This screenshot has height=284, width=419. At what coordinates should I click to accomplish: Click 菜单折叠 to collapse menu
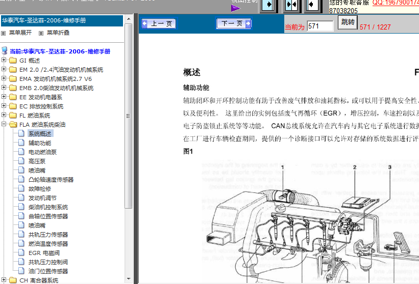click(x=58, y=33)
